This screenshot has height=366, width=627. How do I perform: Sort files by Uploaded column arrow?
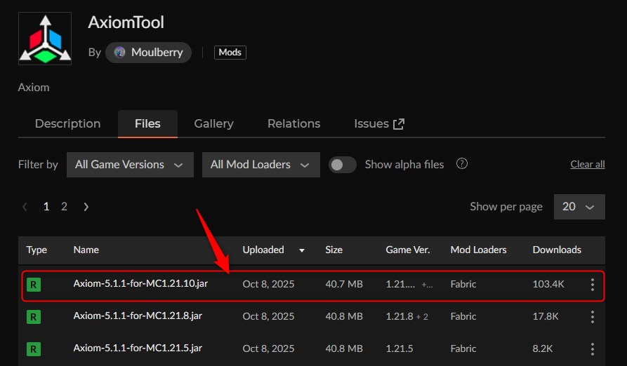pos(303,250)
